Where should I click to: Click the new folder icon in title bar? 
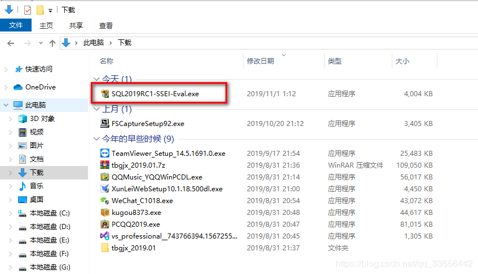pyautogui.click(x=40, y=10)
